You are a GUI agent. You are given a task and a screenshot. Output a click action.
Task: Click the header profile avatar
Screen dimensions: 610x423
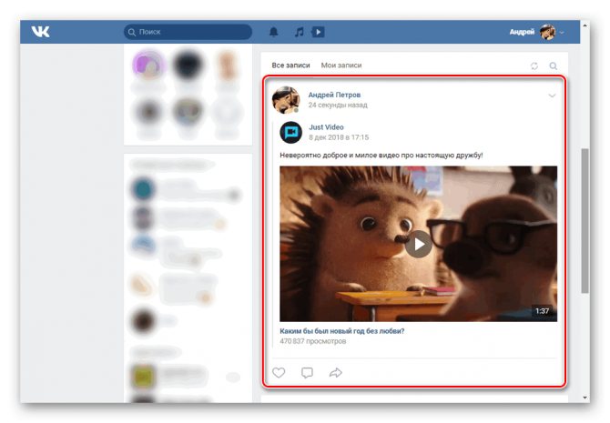(547, 32)
